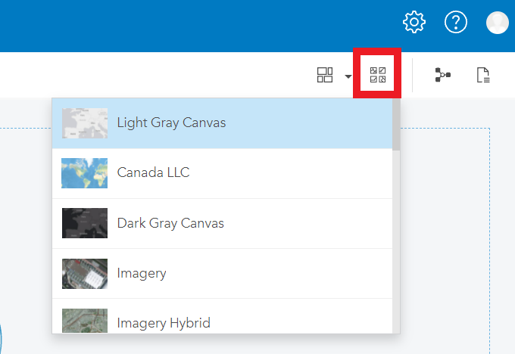Click the icon highlighted in red
Image resolution: width=515 pixels, height=354 pixels.
[x=377, y=75]
